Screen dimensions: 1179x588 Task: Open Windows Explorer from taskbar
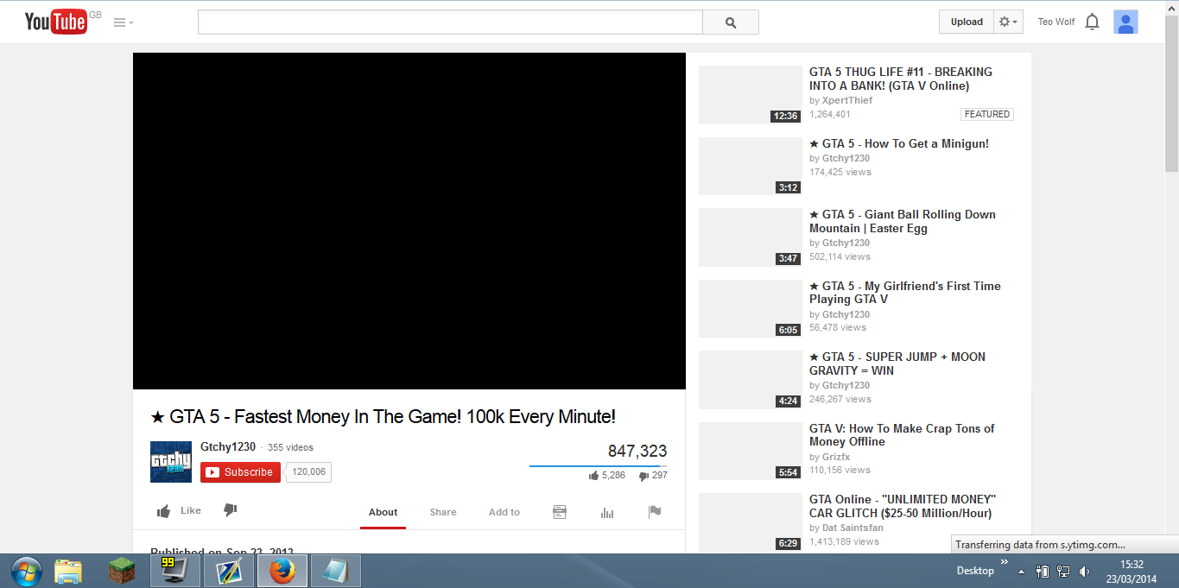click(x=68, y=571)
